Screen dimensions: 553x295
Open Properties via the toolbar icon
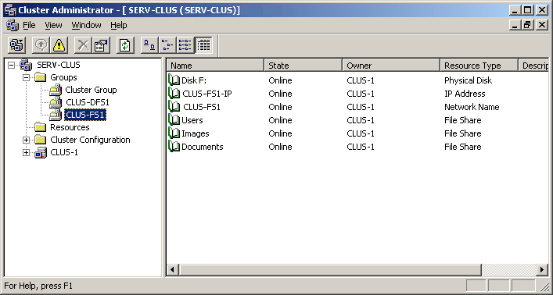[x=101, y=45]
